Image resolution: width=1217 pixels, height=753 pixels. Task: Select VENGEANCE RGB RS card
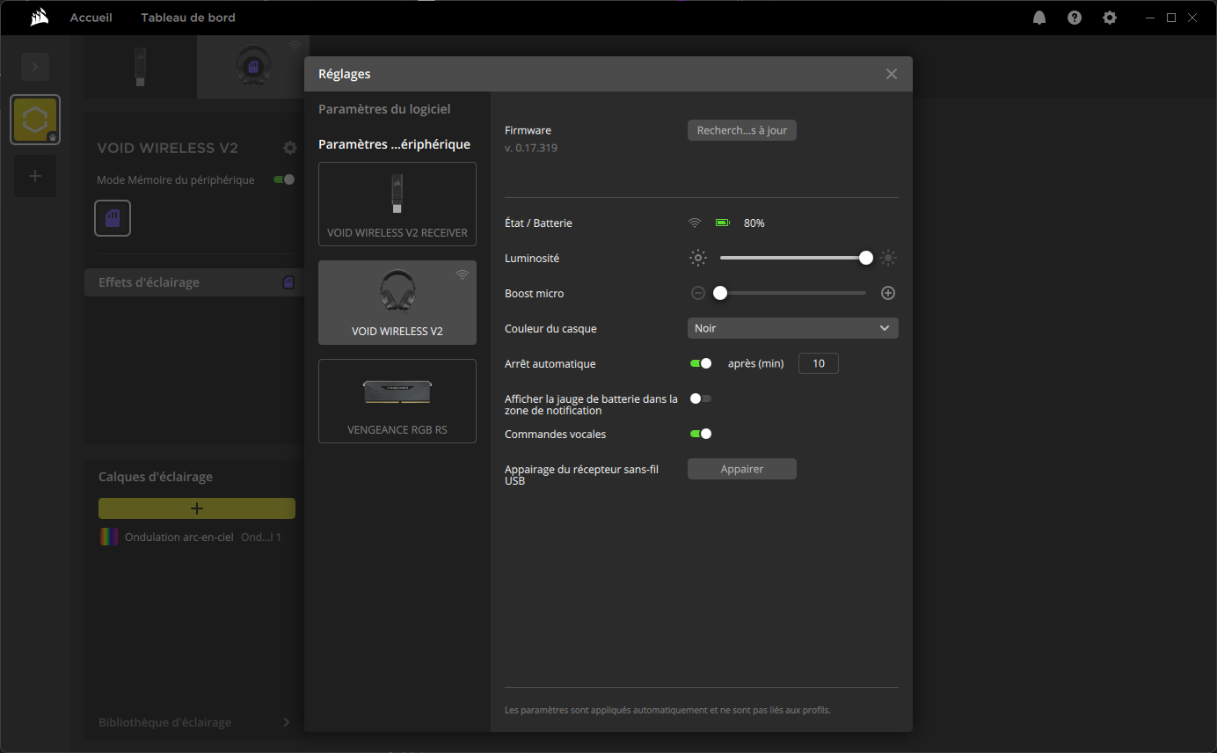pos(397,401)
